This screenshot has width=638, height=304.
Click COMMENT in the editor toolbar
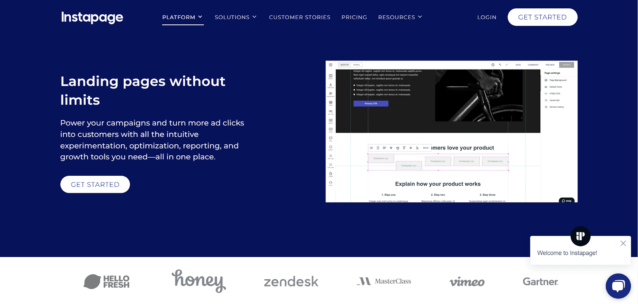[x=533, y=65]
